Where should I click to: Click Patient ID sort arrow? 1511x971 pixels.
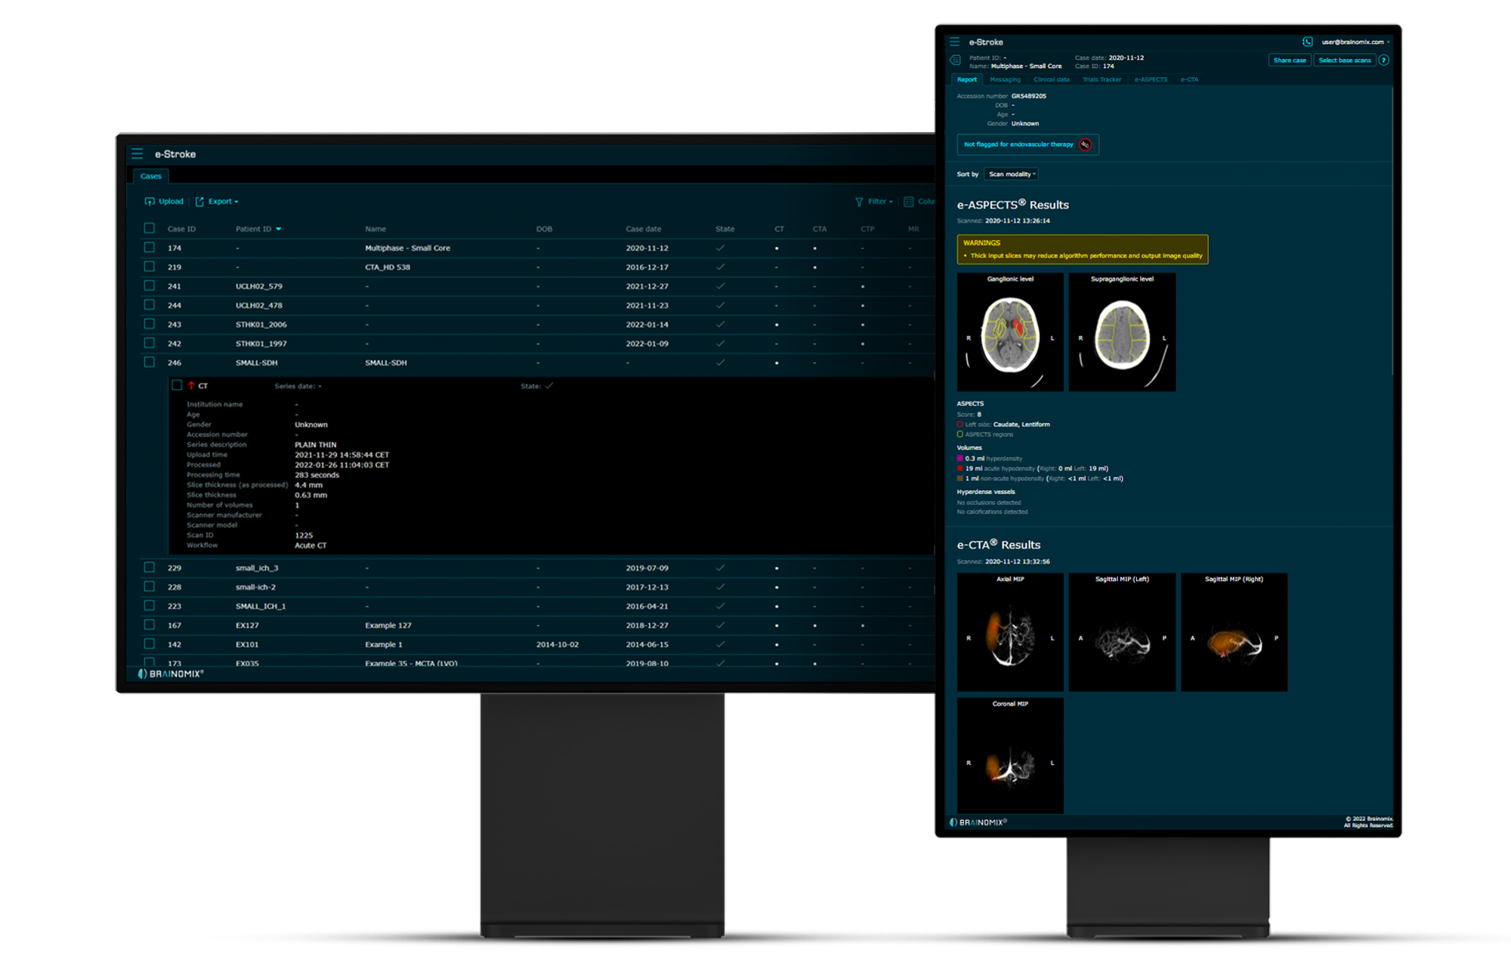(x=279, y=229)
